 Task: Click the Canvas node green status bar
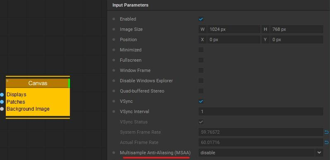tap(69, 83)
